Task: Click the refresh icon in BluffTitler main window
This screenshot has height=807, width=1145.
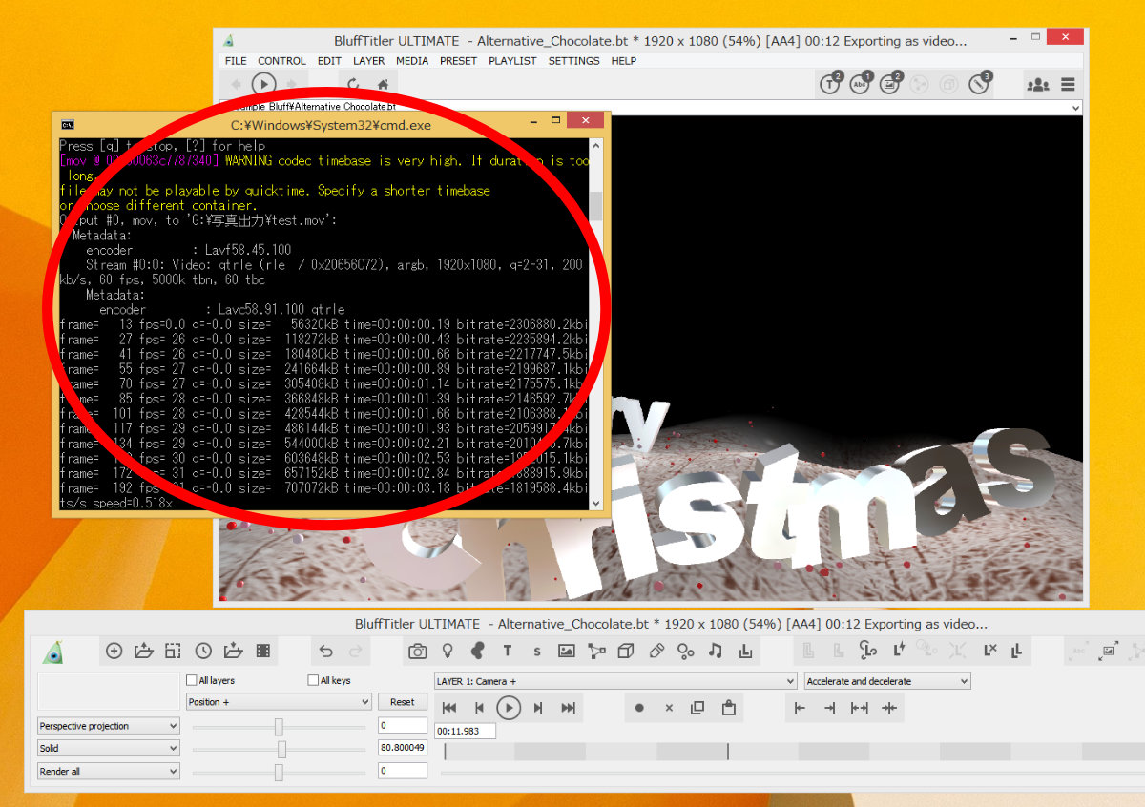Action: (353, 84)
